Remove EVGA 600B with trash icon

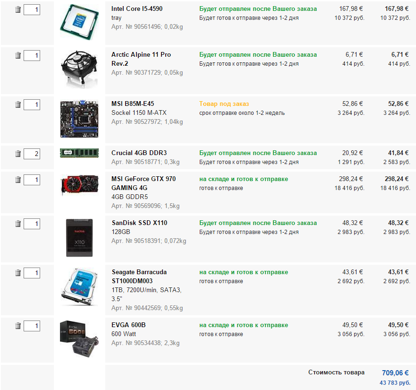pyautogui.click(x=18, y=326)
